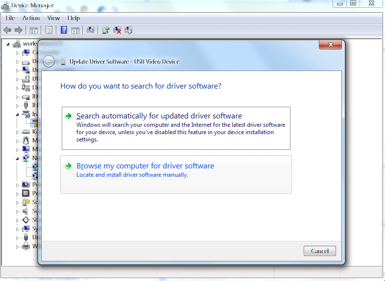The height and width of the screenshot is (281, 385).
Task: Click the Device Manager title bar icon
Action: (x=5, y=5)
